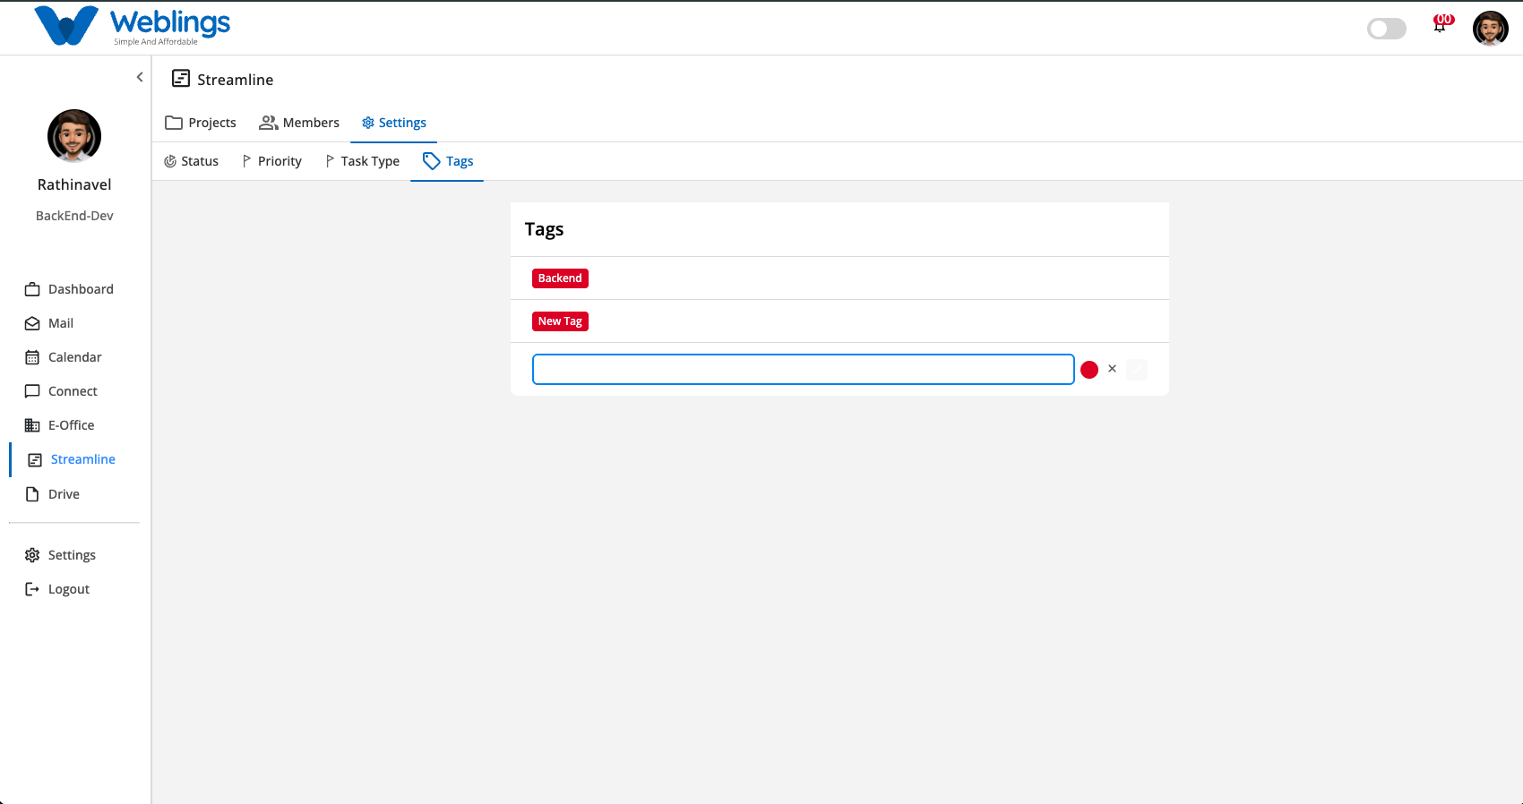Viewport: 1523px width, 804px height.
Task: Open the Task Type sub-tab
Action: pyautogui.click(x=362, y=161)
